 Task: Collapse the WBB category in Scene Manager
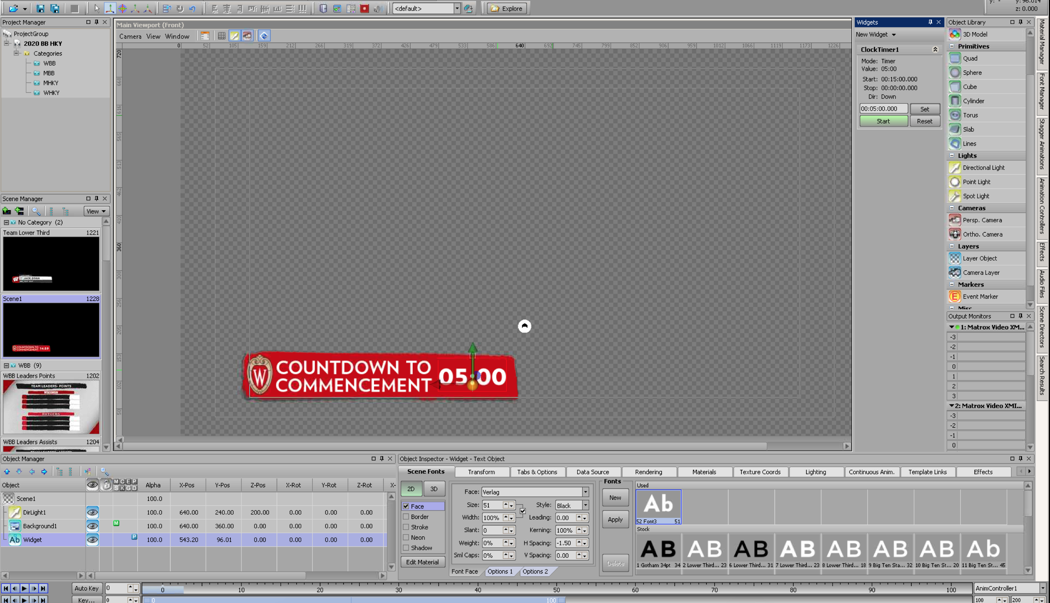(7, 365)
